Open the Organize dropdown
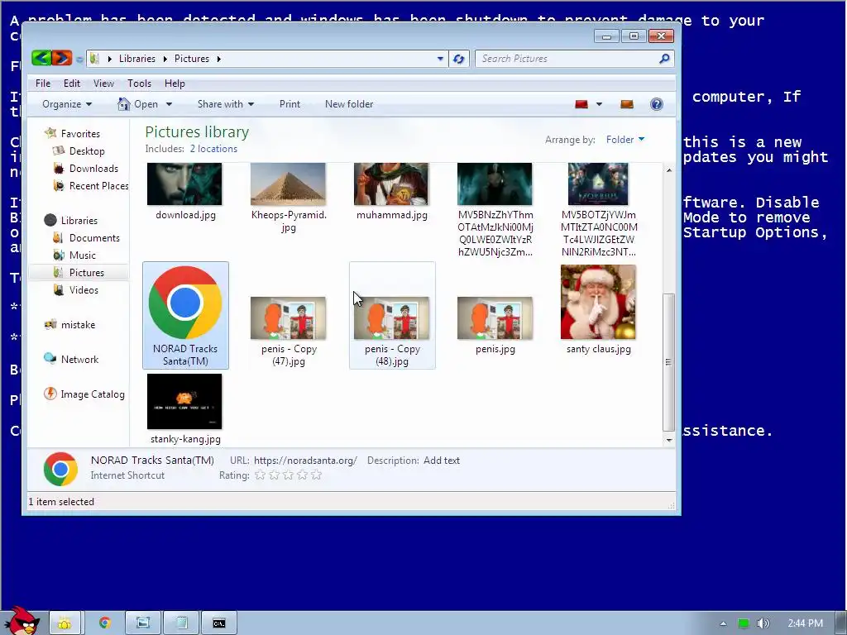This screenshot has width=847, height=635. pyautogui.click(x=66, y=104)
